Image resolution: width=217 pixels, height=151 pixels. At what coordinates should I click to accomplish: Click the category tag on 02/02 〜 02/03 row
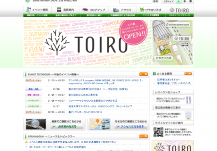(33, 112)
